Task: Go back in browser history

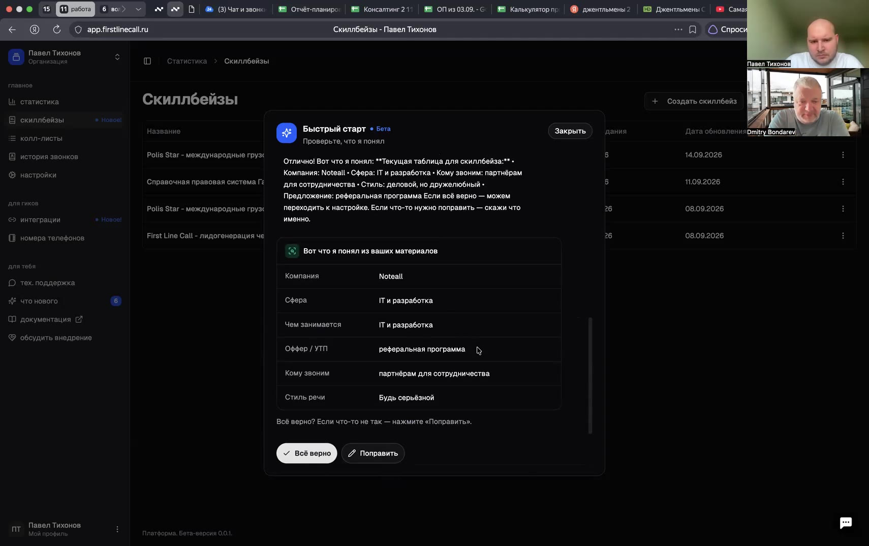Action: tap(12, 29)
